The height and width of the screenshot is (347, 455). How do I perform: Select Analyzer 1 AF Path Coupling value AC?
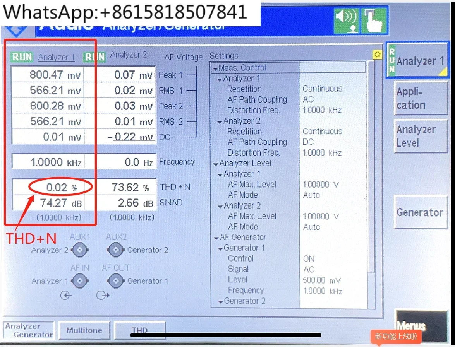308,99
